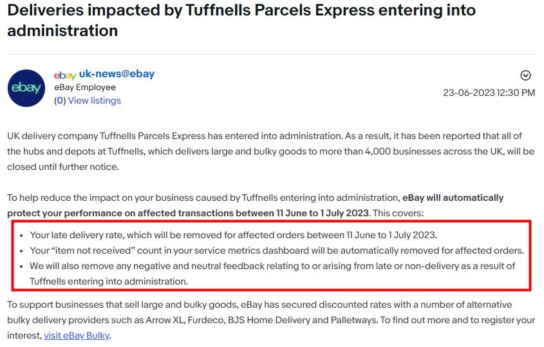The width and height of the screenshot is (544, 347).
Task: Click the (0) feedback score
Action: click(60, 100)
